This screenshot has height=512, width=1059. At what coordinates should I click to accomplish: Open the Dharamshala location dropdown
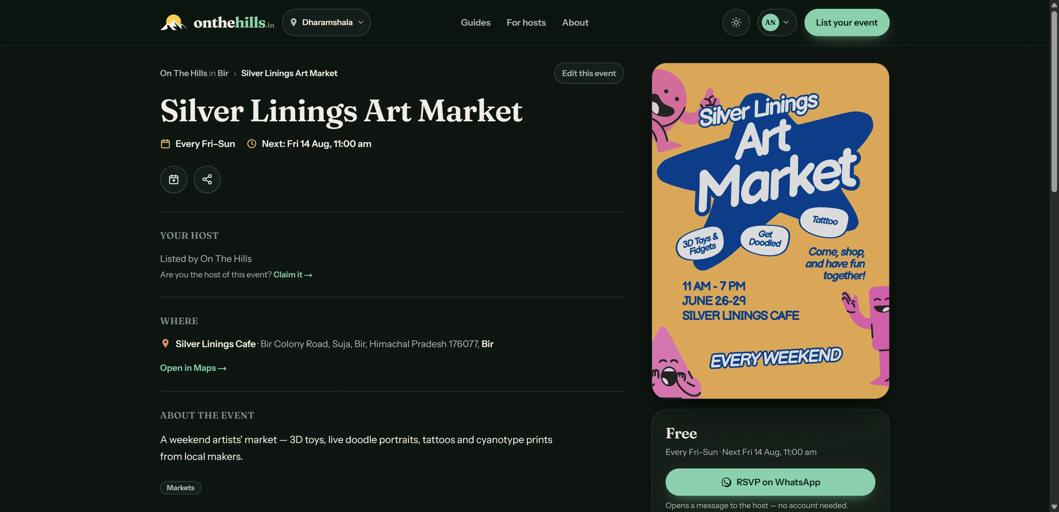[326, 23]
